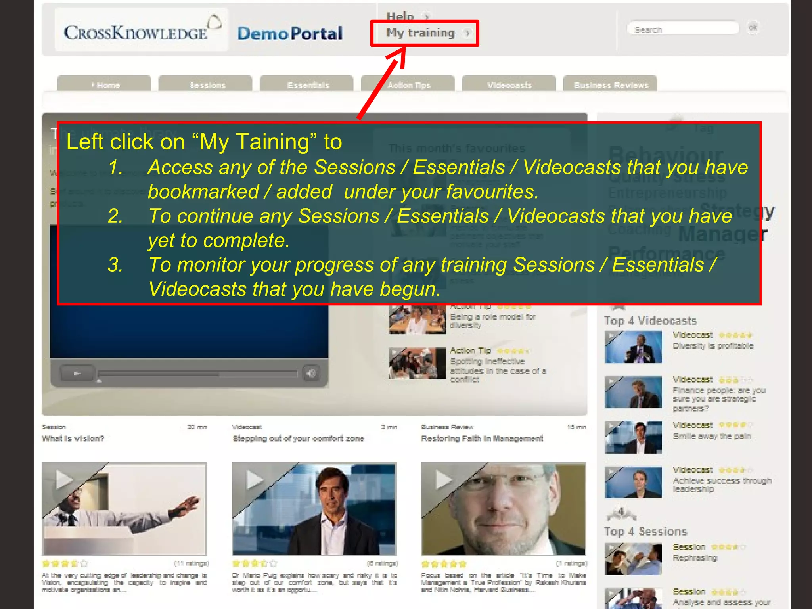Viewport: 812px width, 609px height.
Task: Click the arrow icon beside My training
Action: (468, 33)
